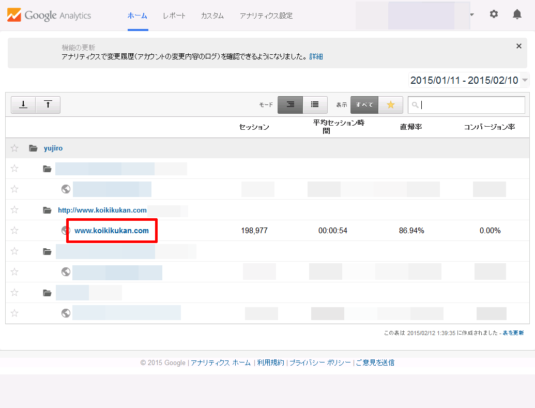This screenshot has width=535, height=408.
Task: Click the 0.00% conversion rate value
Action: pos(490,231)
